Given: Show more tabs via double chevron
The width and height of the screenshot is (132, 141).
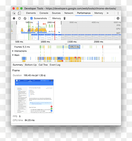Looking at the screenshot, I should point(107,13).
